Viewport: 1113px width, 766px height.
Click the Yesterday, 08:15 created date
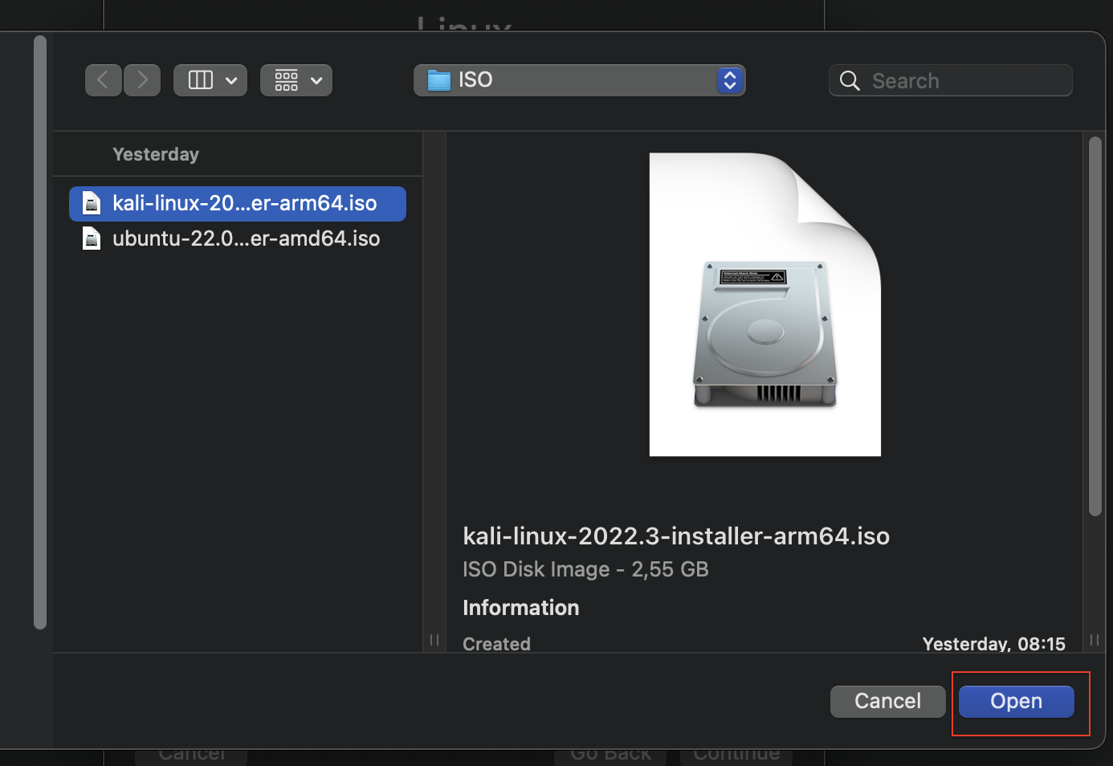(x=994, y=644)
